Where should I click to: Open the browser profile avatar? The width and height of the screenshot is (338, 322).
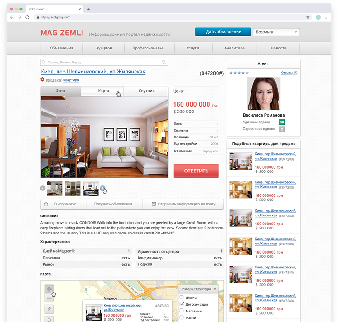coord(318,17)
